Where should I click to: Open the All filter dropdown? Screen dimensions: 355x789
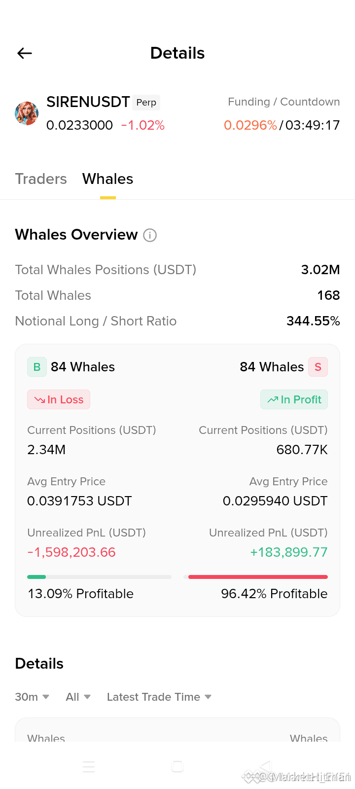click(78, 697)
